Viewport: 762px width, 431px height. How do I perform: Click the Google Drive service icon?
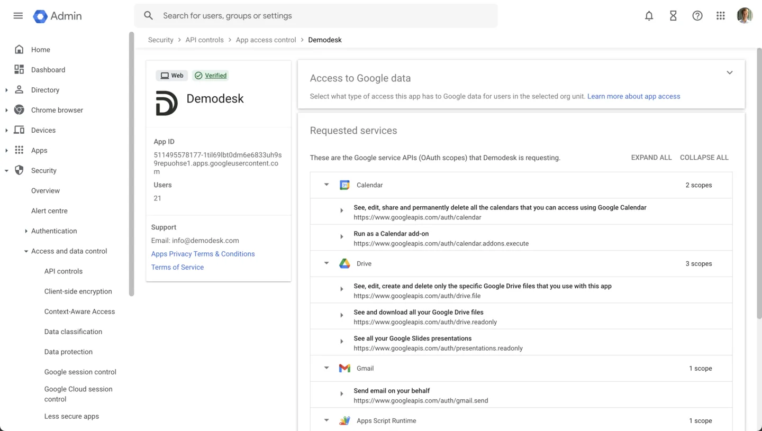(344, 263)
